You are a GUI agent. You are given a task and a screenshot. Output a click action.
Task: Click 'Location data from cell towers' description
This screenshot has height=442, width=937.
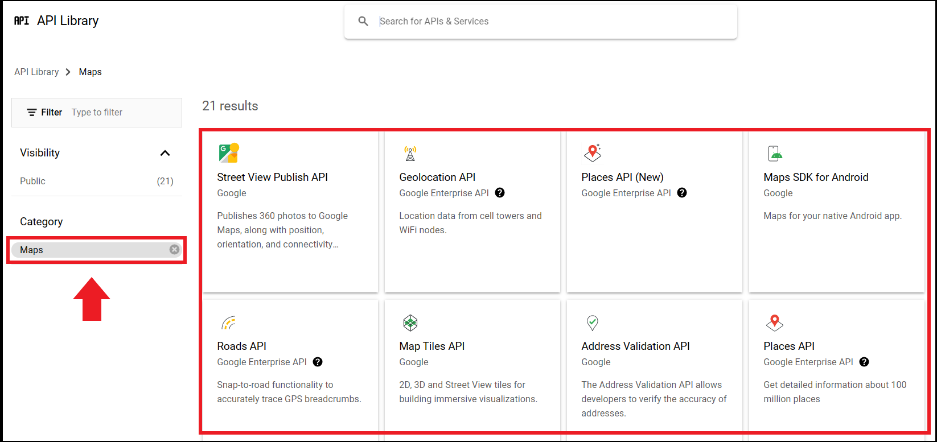(x=470, y=223)
